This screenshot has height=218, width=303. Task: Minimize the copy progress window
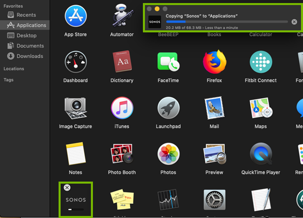click(x=157, y=9)
